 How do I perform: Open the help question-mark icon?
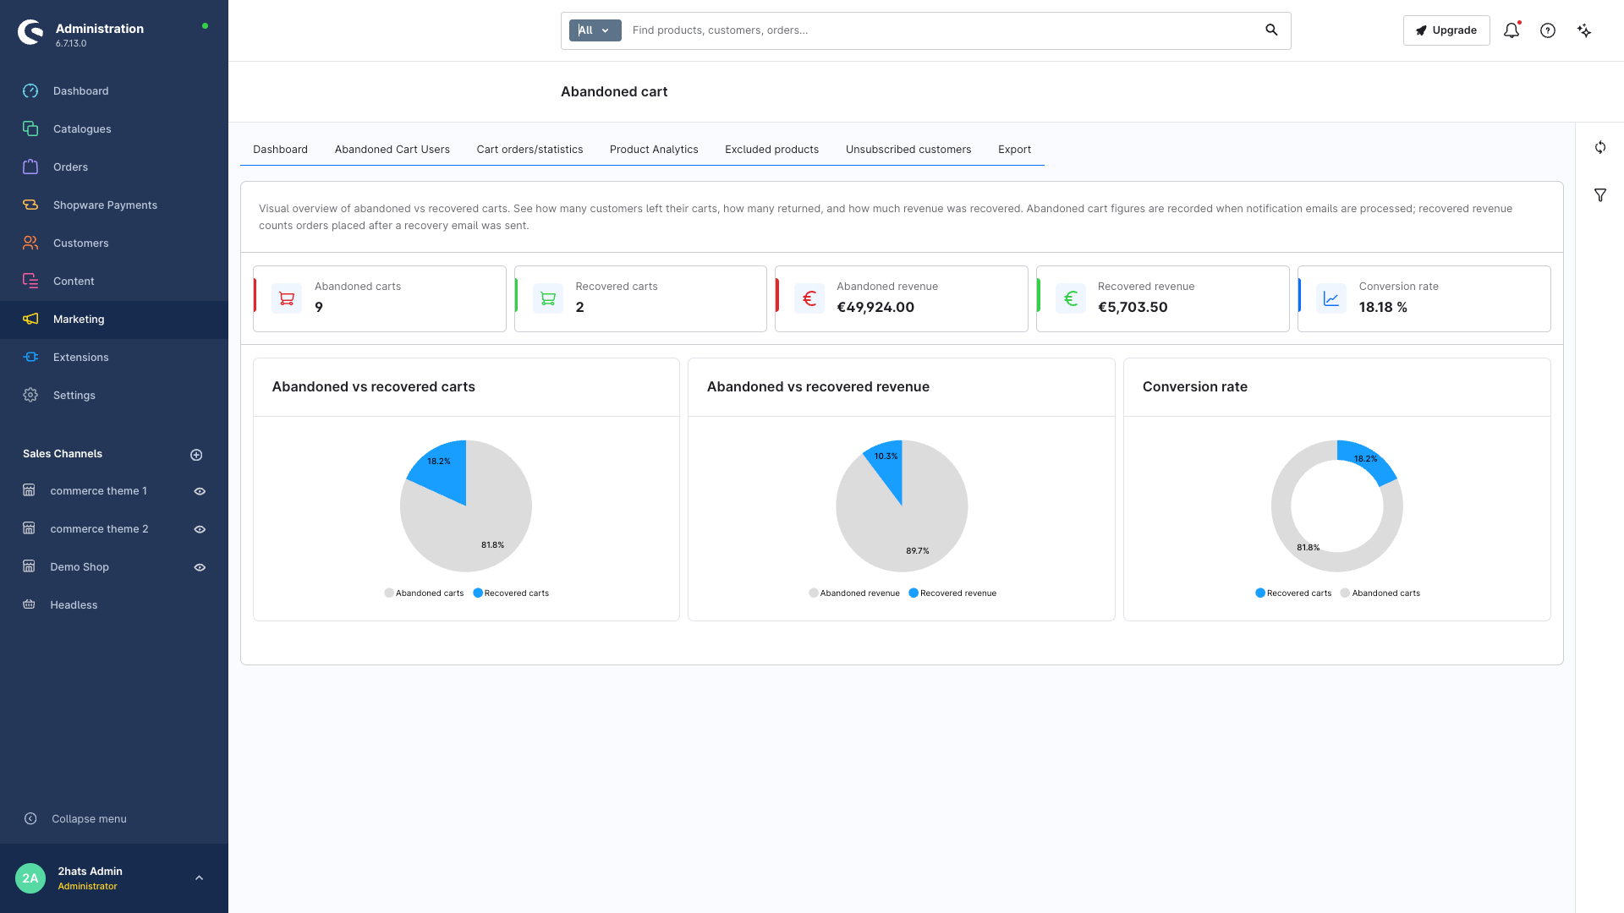[x=1548, y=30]
